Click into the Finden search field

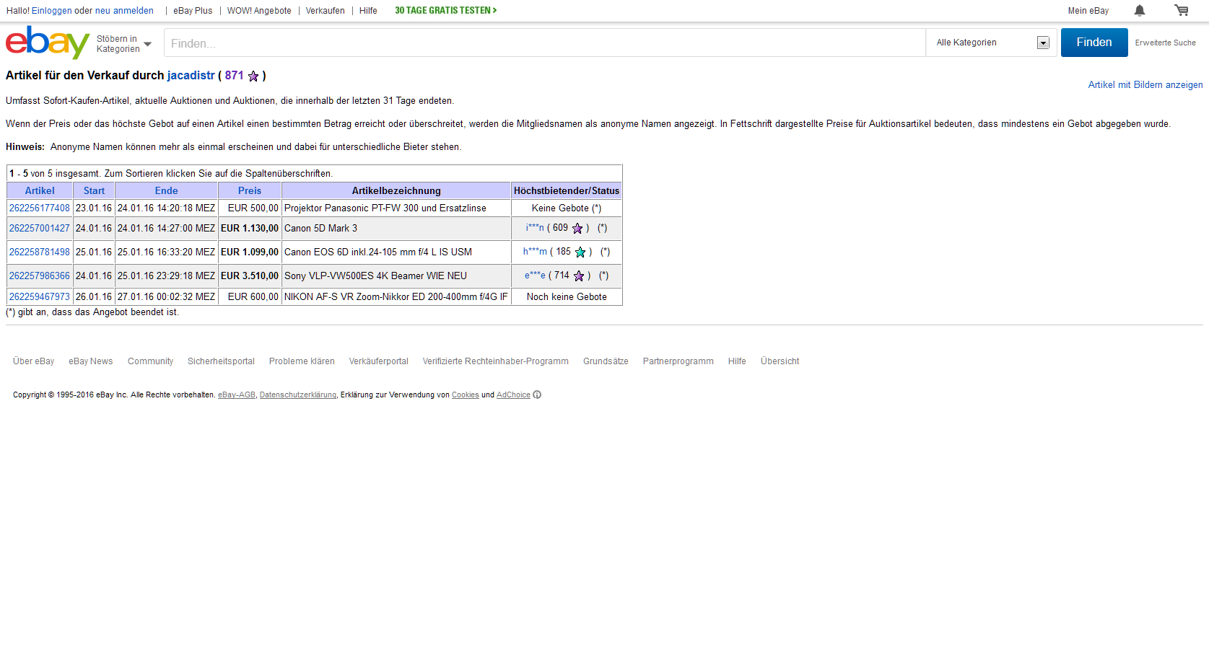pos(545,43)
